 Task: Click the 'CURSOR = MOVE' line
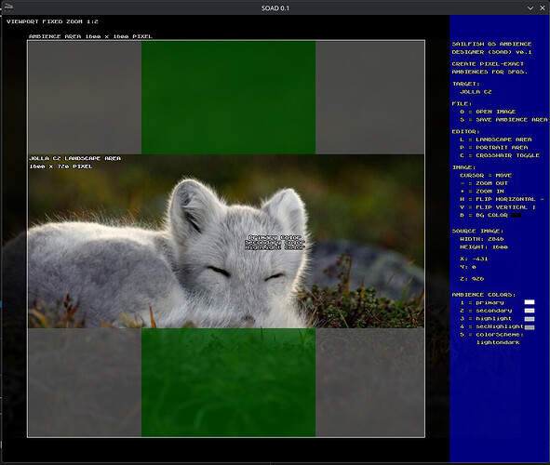486,175
